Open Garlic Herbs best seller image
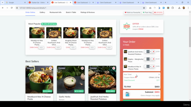 [x=71, y=80]
